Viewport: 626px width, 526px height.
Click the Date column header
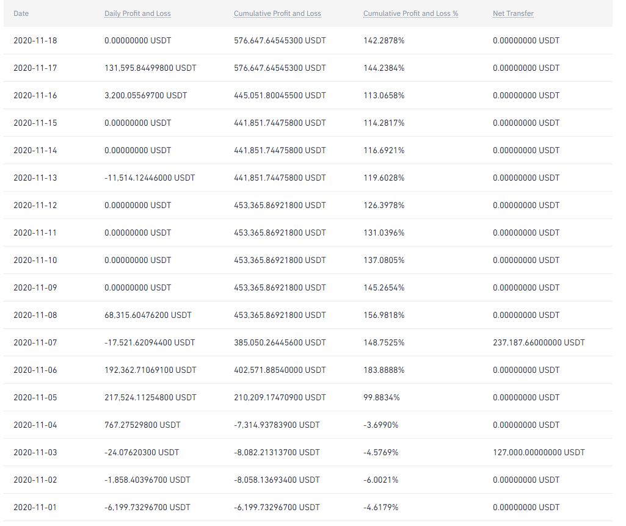pos(21,13)
